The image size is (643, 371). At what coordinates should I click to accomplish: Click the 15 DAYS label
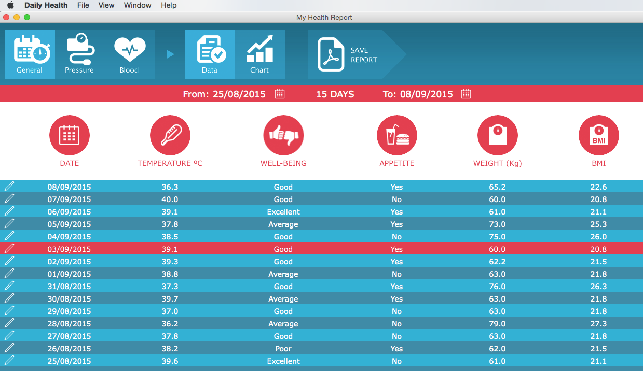335,94
